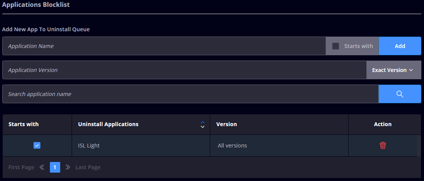Select the ISL Light row name
The width and height of the screenshot is (424, 181).
[89, 146]
